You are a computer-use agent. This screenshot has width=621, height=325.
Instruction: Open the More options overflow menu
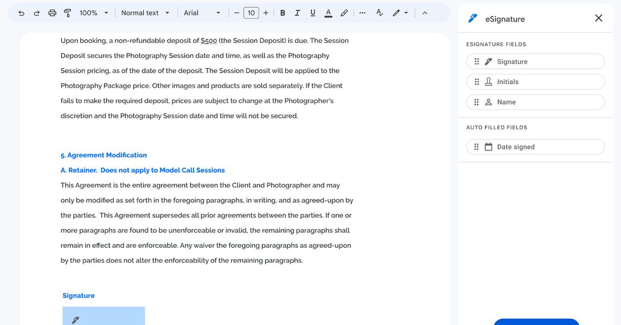point(362,13)
